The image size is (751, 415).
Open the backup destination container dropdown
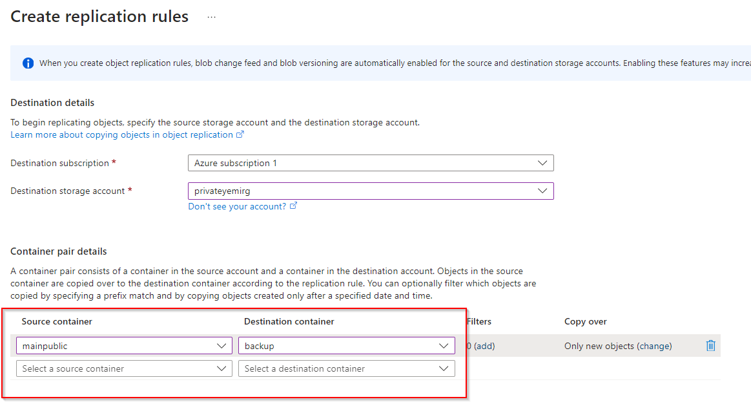(x=346, y=346)
